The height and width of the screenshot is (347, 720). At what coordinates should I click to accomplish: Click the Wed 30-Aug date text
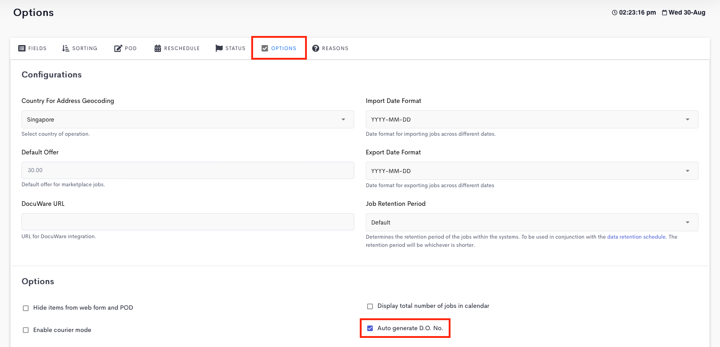coord(687,13)
